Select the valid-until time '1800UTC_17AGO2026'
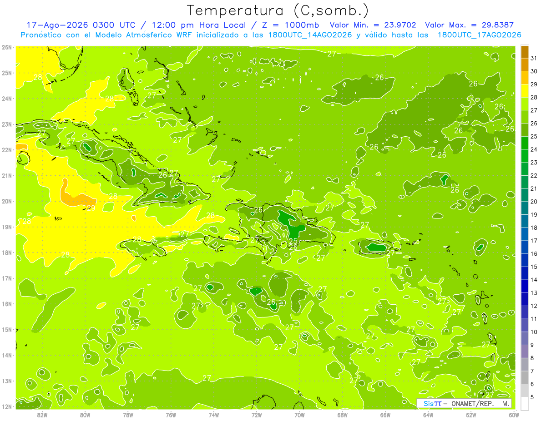Image resolution: width=546 pixels, height=421 pixels. pyautogui.click(x=479, y=35)
